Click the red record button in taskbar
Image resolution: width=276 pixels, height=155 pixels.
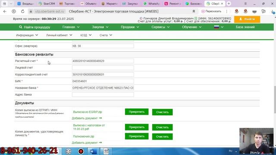tap(81, 151)
